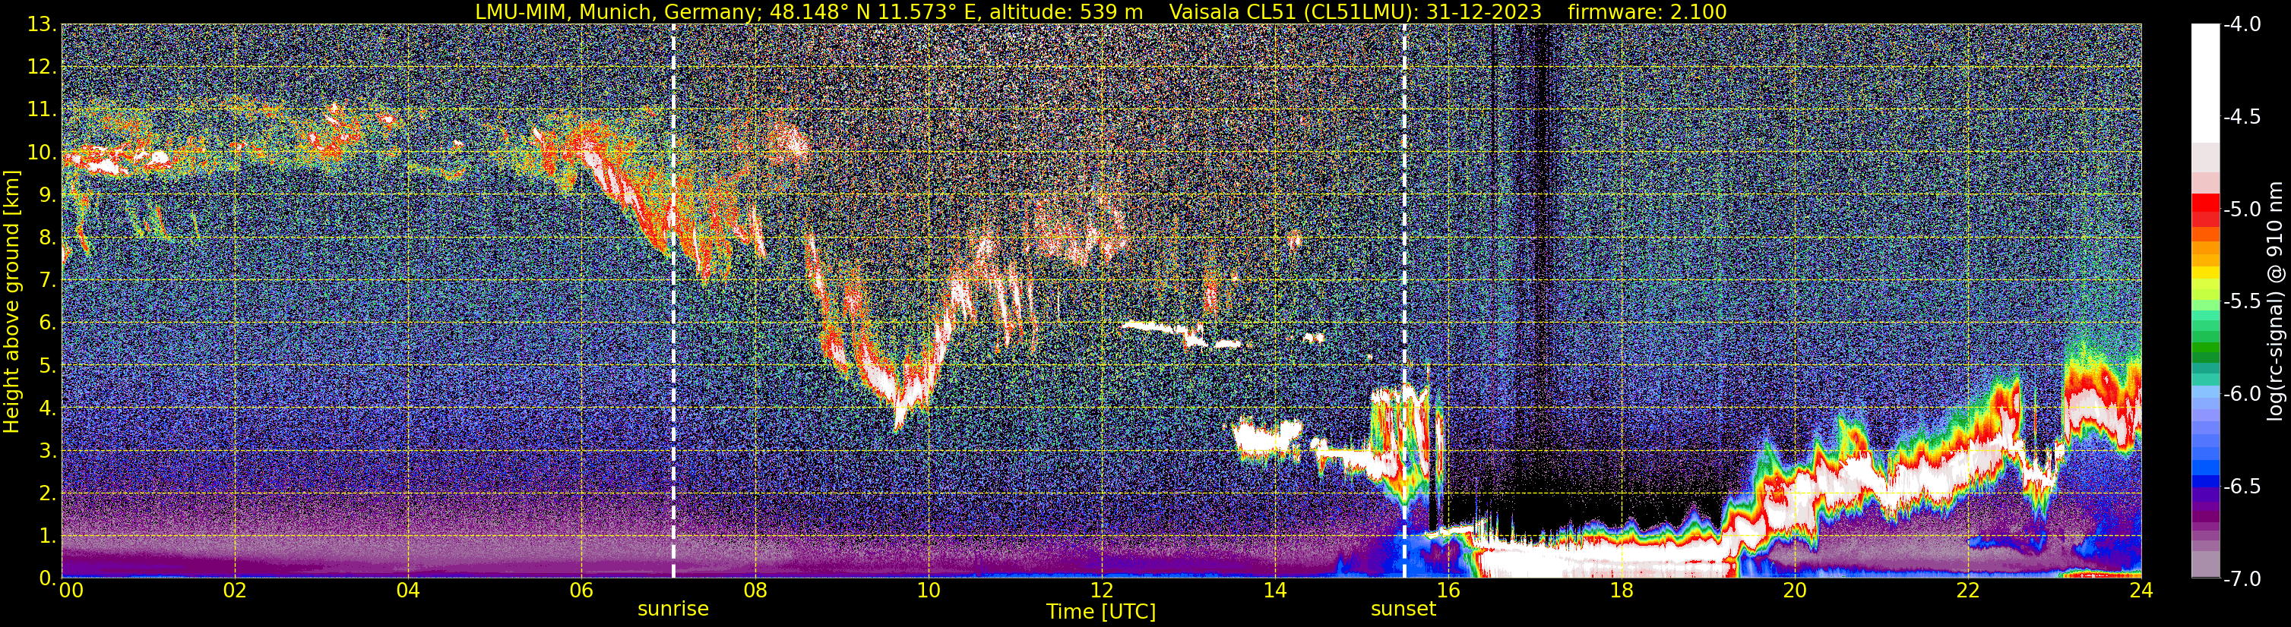Image resolution: width=2291 pixels, height=627 pixels.
Task: Click the '22' time axis tick label
Action: tap(1969, 591)
